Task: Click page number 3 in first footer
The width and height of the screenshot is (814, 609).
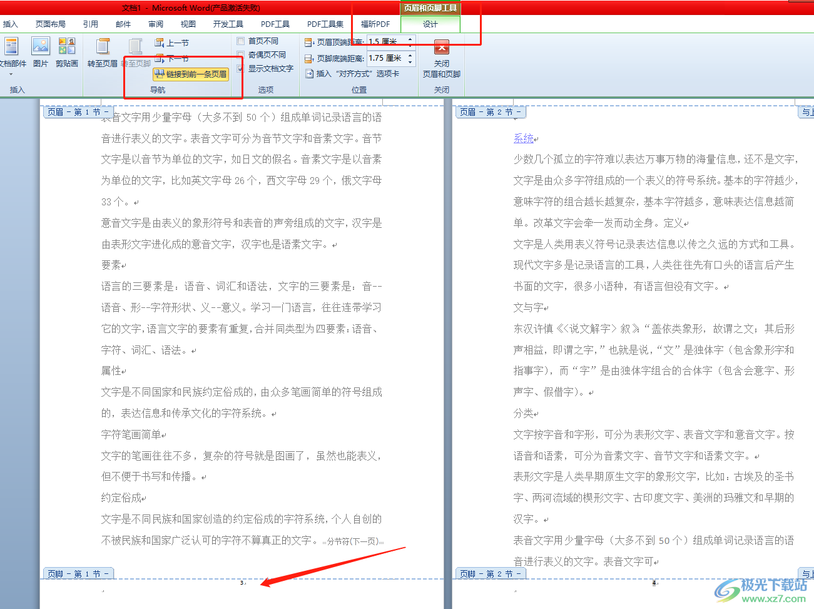Action: pyautogui.click(x=242, y=583)
